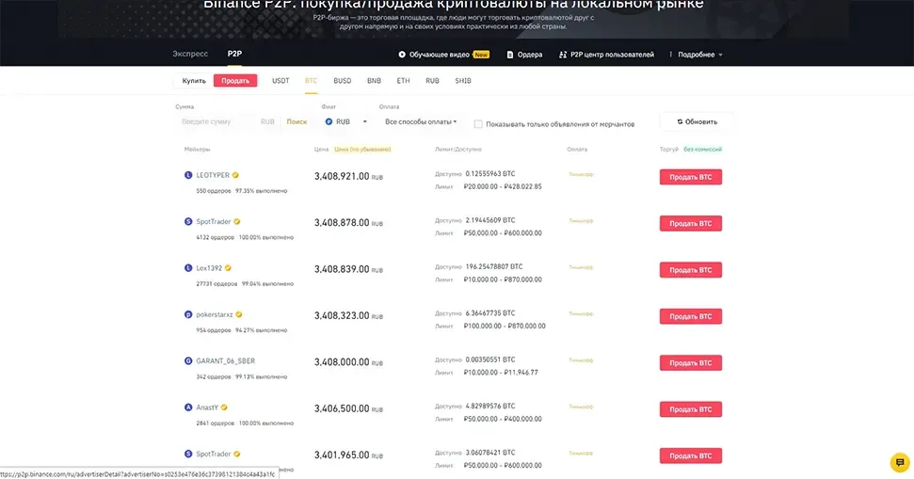The image size is (914, 479).
Task: Click the Поиск search link
Action: [297, 121]
